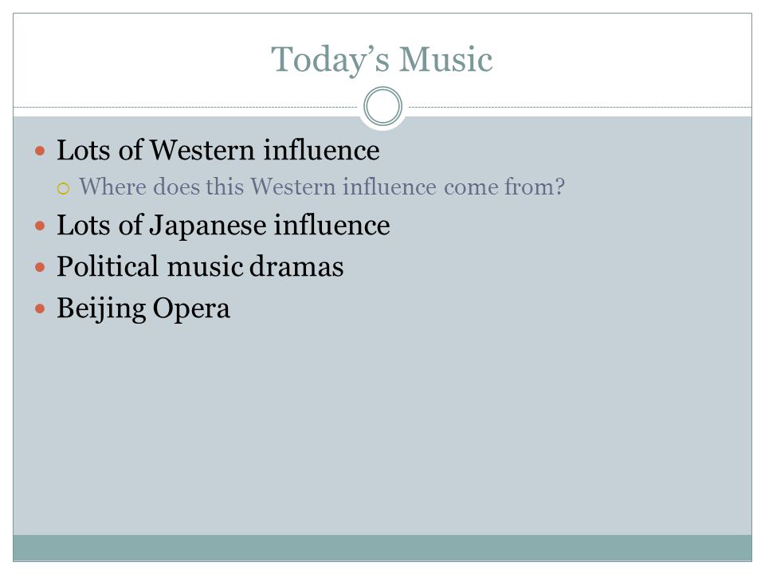The image size is (765, 574).
Task: Select the "Lots of Japanese influence" text
Action: point(223,226)
